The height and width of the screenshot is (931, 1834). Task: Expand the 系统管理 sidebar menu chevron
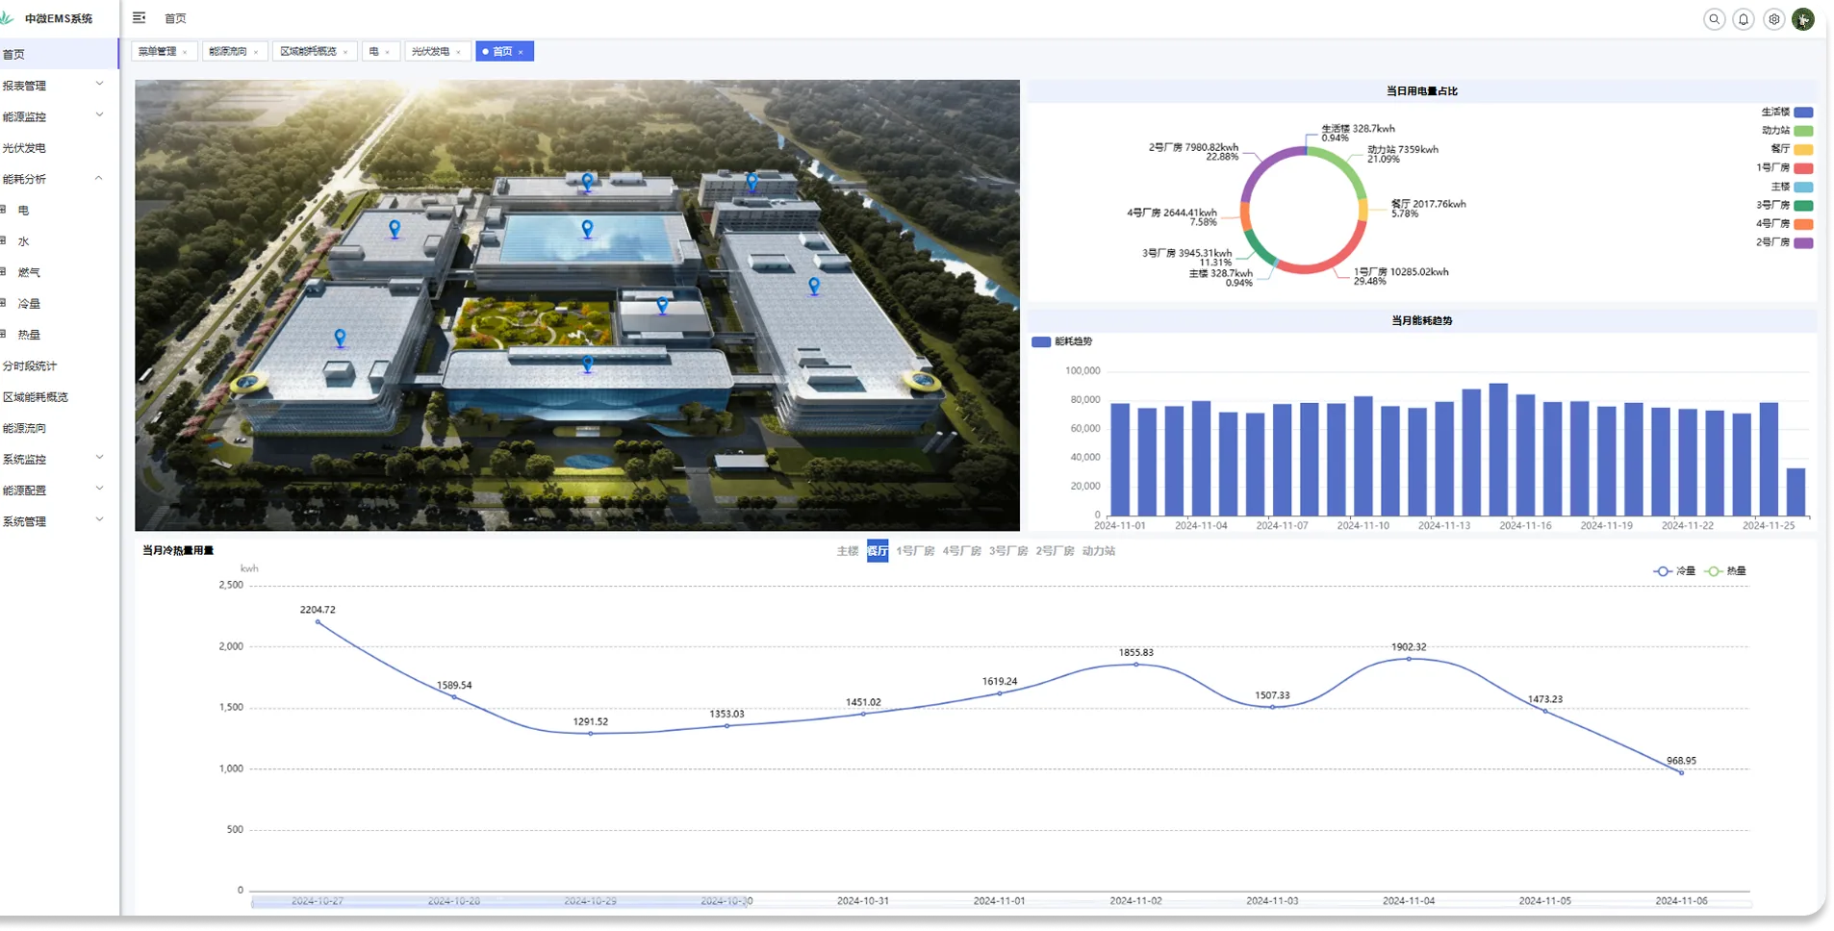99,520
